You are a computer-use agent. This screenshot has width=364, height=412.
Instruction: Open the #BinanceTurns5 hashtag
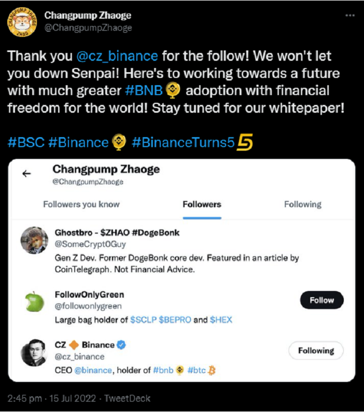point(183,142)
